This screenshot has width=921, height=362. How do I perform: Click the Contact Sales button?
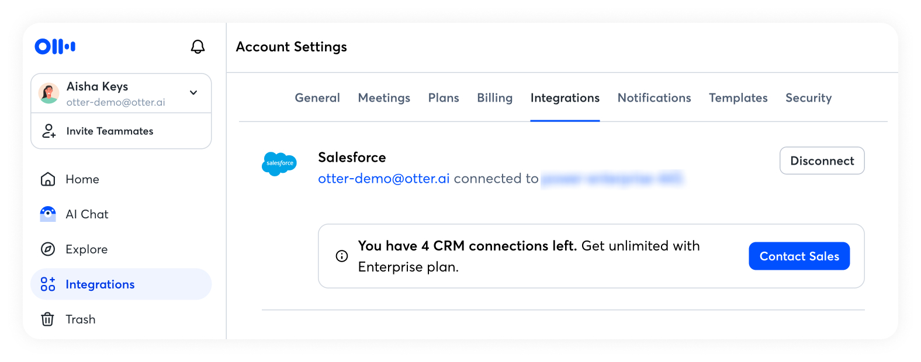(799, 256)
